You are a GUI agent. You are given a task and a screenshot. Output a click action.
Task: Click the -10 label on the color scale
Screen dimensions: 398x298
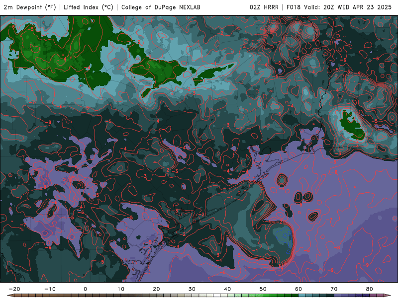(x=50, y=289)
